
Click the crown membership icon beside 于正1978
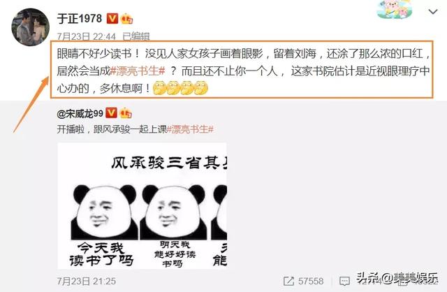click(x=126, y=19)
